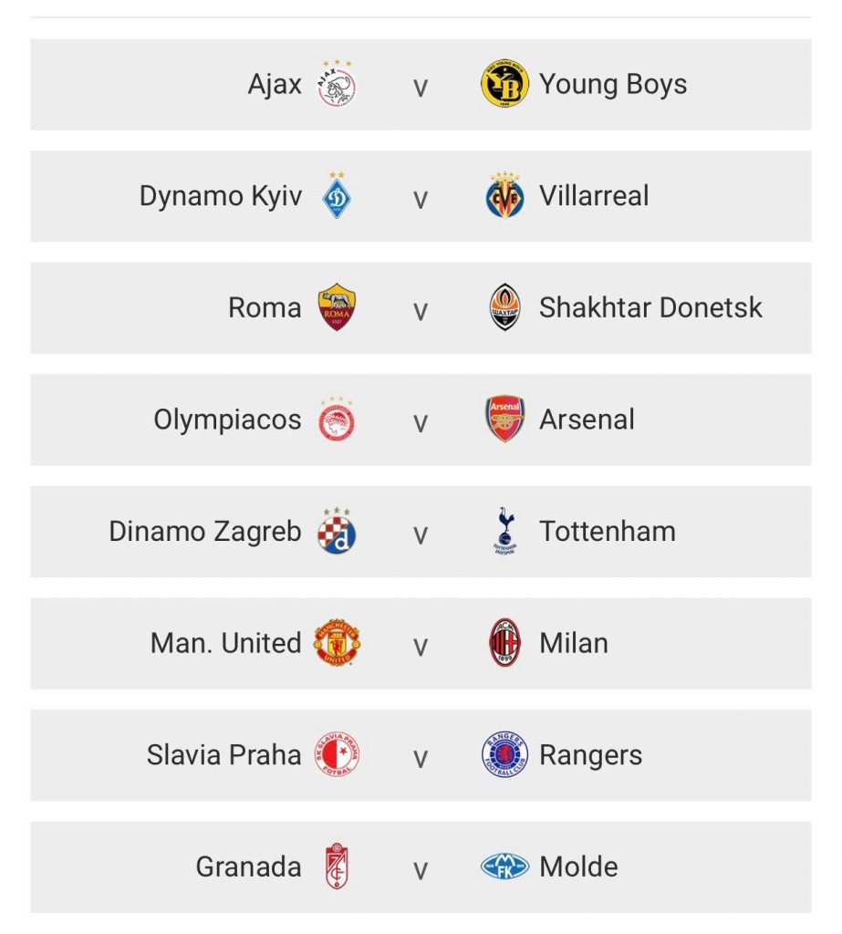Select the Dynamo Kyiv crest
The width and height of the screenshot is (842, 934).
click(x=337, y=196)
